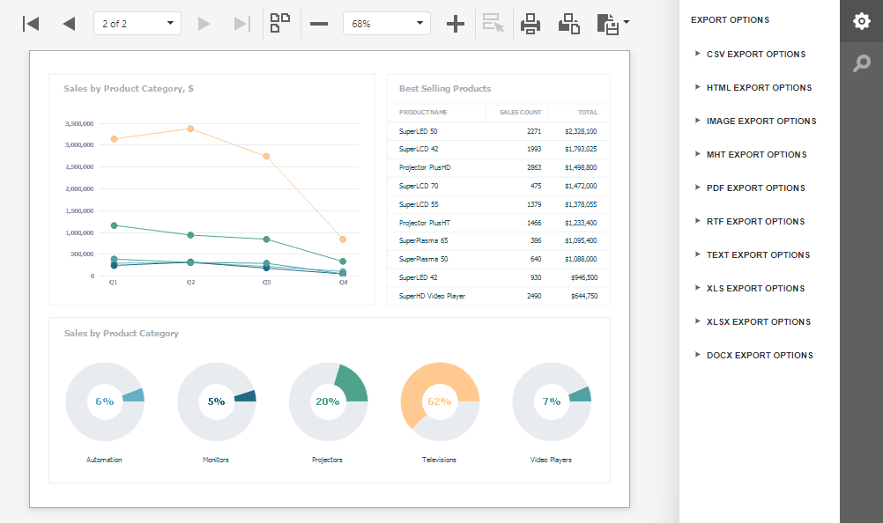Go to the previous page
Screen dimensions: 883x523
[x=69, y=24]
